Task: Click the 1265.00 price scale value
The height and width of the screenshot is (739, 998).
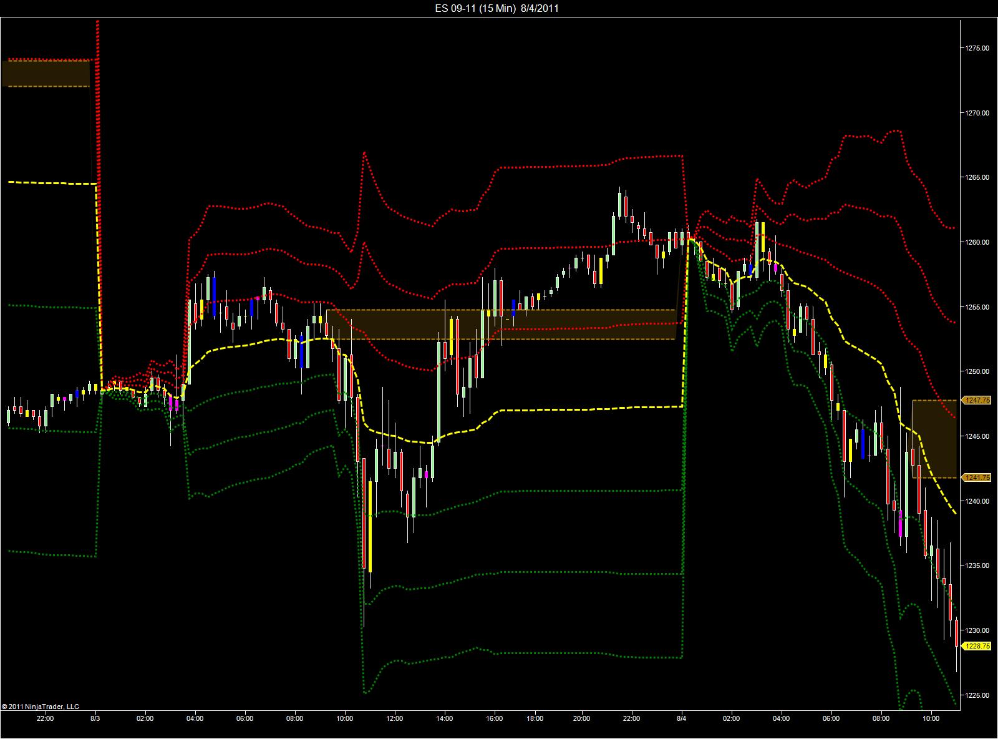Action: [x=977, y=177]
